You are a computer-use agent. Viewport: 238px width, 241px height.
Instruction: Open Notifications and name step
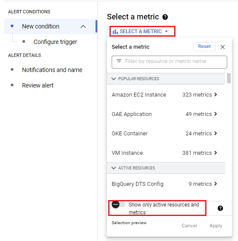[x=52, y=70]
